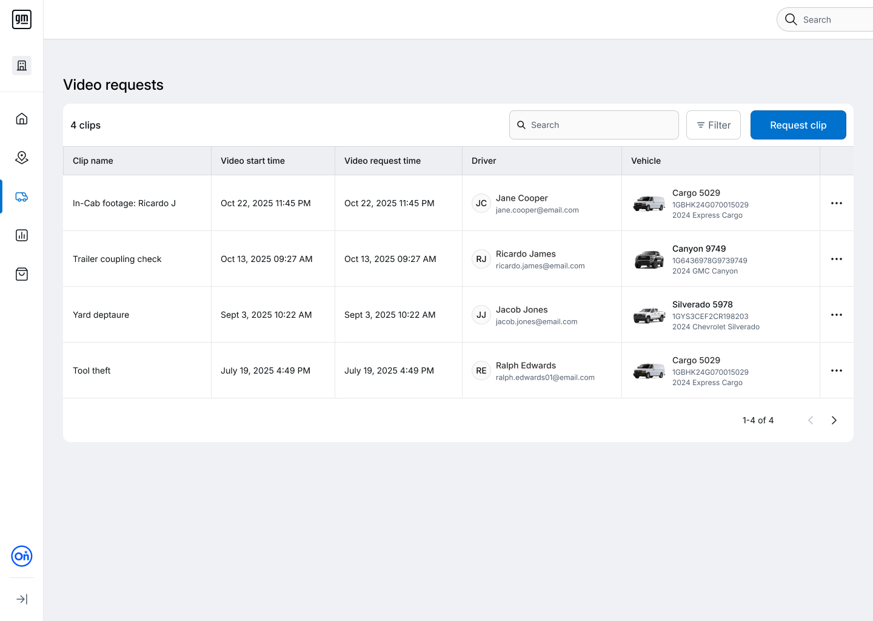Open more options for Yard deptaure row
Screen dimensions: 873x621
837,315
